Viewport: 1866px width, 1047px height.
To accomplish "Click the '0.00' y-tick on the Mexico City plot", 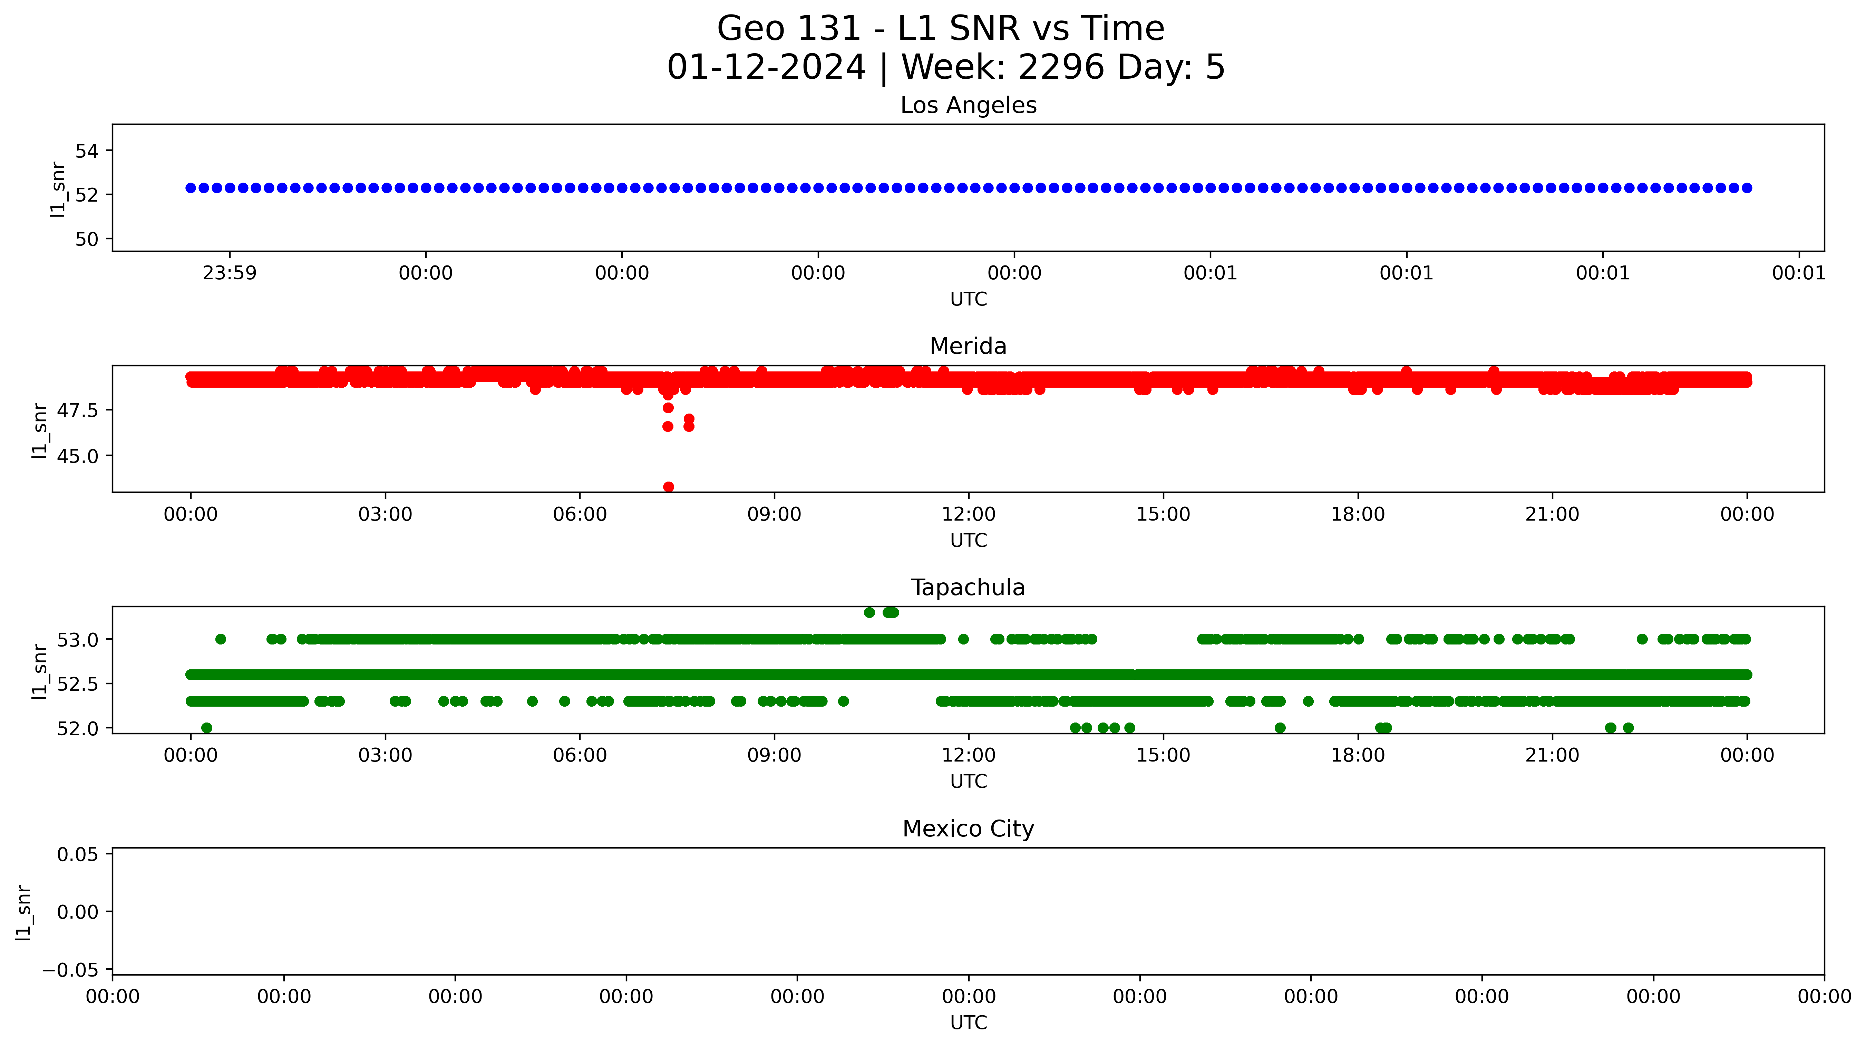I will (78, 912).
